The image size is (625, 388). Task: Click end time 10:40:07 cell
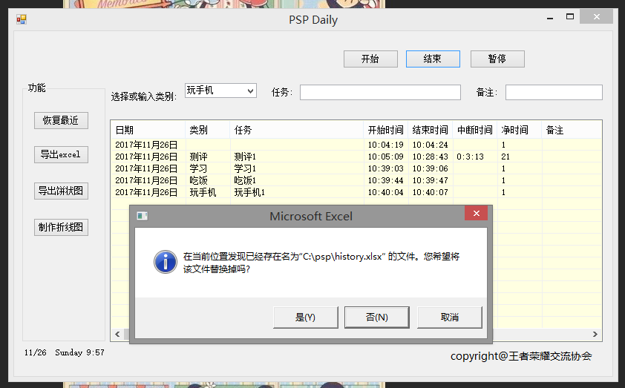click(430, 192)
